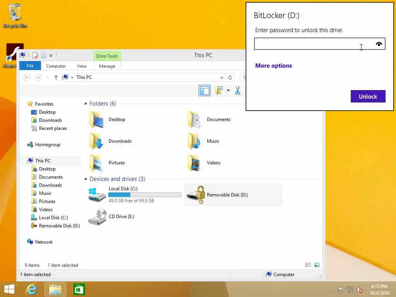Toggle password reveal eye icon
The image size is (396, 297).
pos(379,44)
